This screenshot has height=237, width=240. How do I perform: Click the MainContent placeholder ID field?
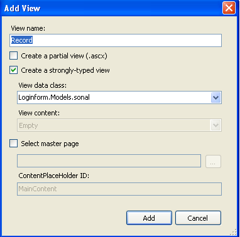coord(119,189)
